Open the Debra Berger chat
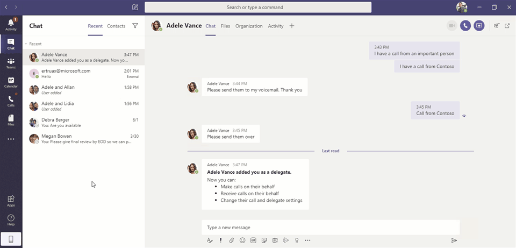Image resolution: width=516 pixels, height=248 pixels. 84,123
